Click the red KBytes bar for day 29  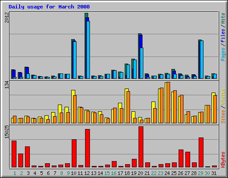(x=201, y=153)
